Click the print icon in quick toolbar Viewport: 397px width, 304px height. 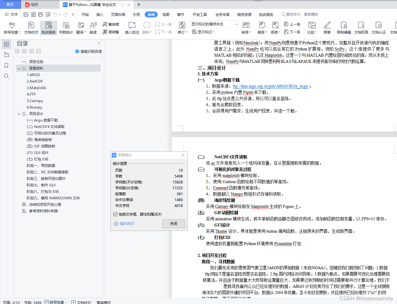pos(40,14)
